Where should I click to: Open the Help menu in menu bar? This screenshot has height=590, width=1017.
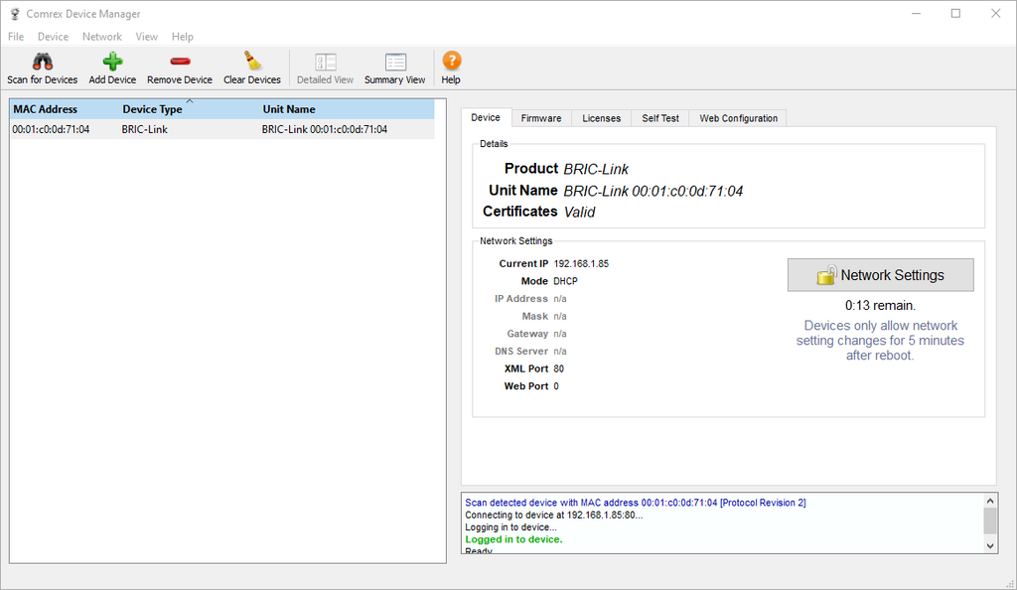[x=183, y=37]
